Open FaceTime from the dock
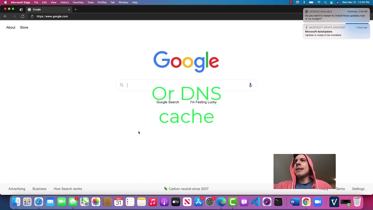 pos(62,202)
